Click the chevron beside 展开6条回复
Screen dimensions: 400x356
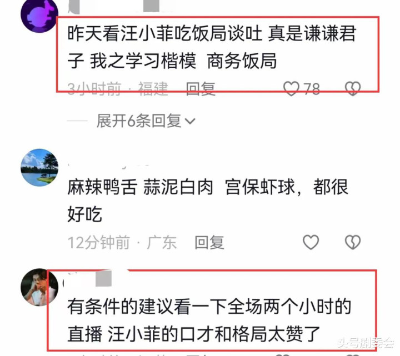190,121
